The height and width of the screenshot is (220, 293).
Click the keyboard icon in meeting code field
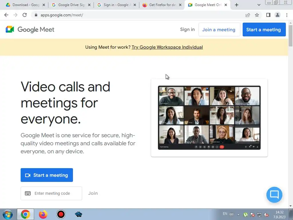pyautogui.click(x=28, y=193)
